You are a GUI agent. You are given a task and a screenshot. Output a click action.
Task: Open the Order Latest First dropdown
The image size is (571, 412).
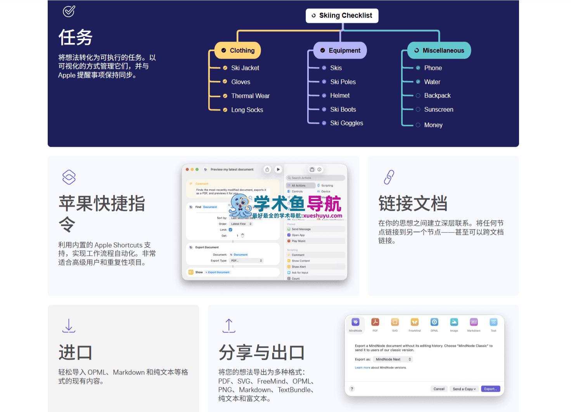pyautogui.click(x=241, y=224)
